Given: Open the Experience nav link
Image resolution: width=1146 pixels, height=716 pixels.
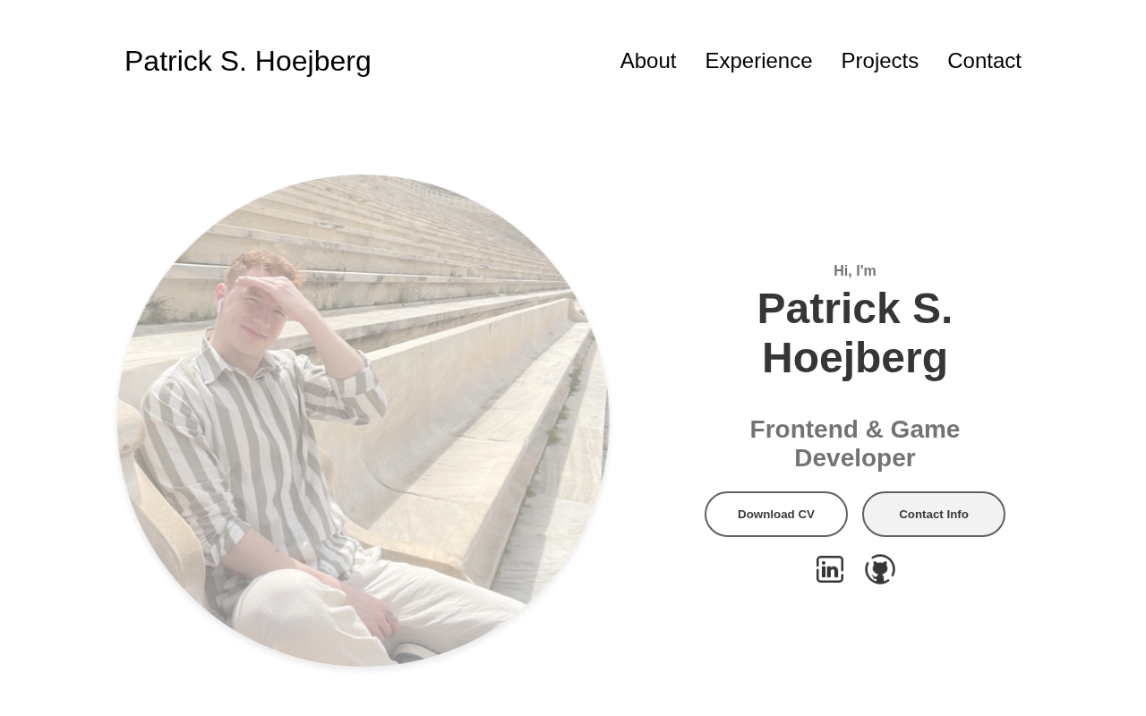Looking at the screenshot, I should point(758,60).
